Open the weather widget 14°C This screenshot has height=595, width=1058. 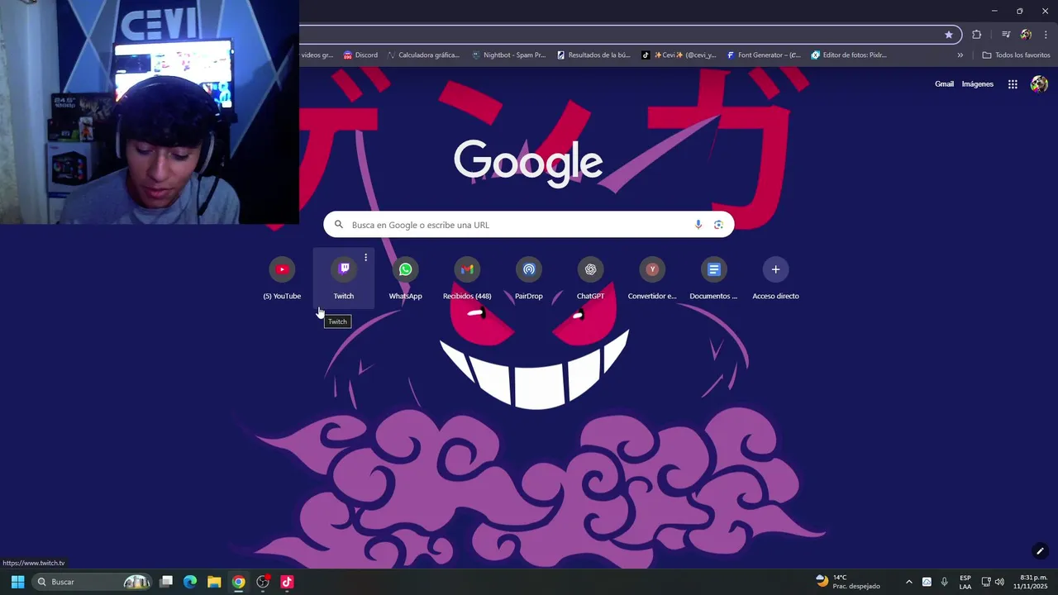click(x=847, y=582)
